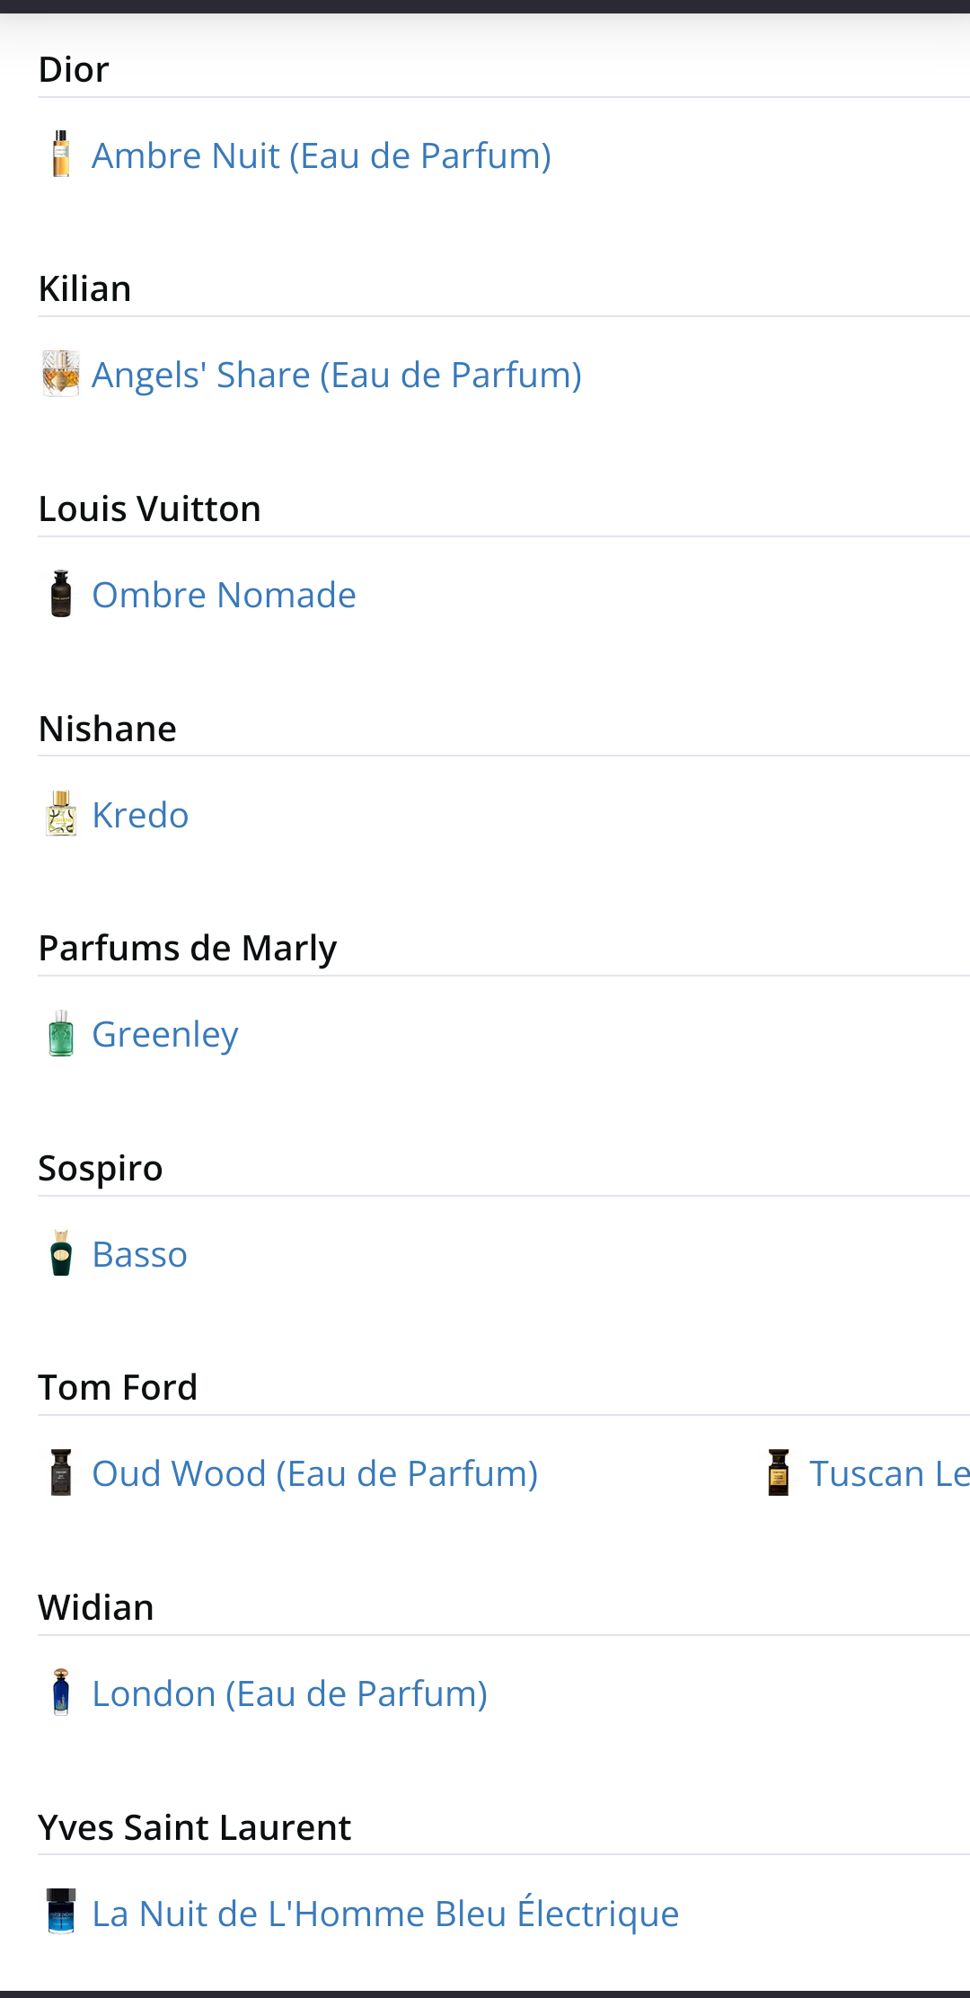Open Oud Wood (Eau de Parfum) link

click(x=315, y=1474)
